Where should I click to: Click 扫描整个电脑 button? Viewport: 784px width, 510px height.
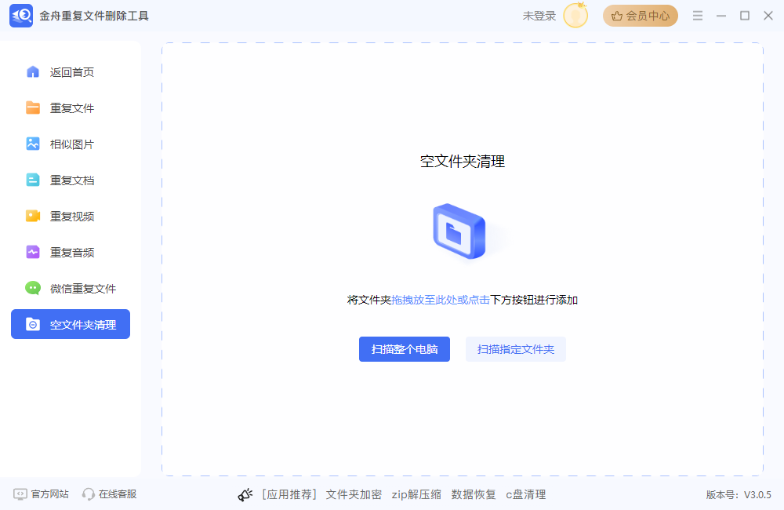(x=405, y=349)
